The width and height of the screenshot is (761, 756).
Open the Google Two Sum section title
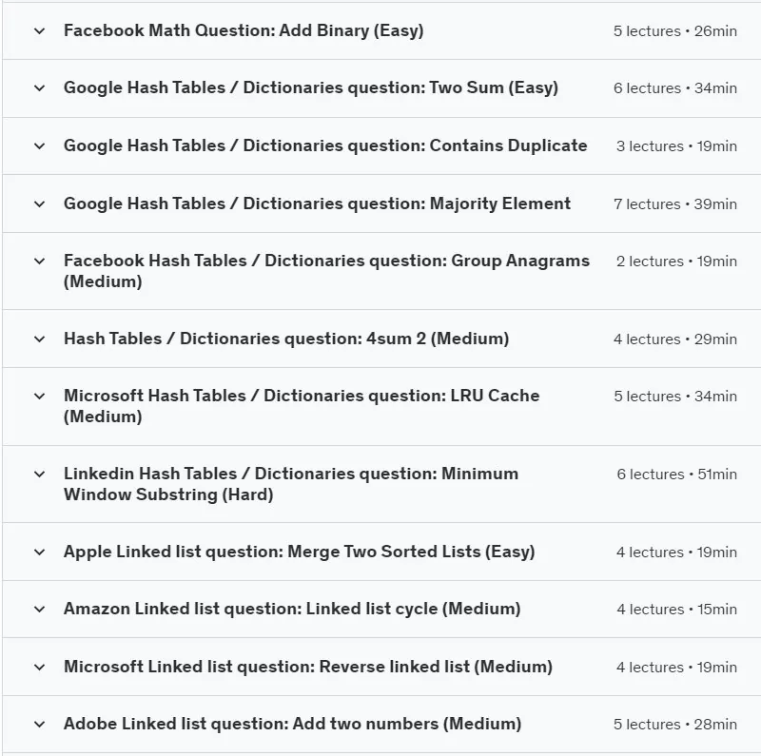pos(311,87)
